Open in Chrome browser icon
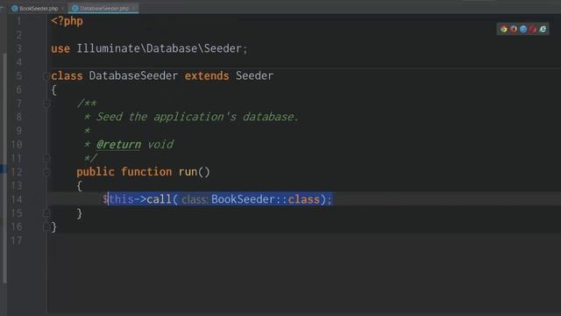The width and height of the screenshot is (561, 316). 504,29
